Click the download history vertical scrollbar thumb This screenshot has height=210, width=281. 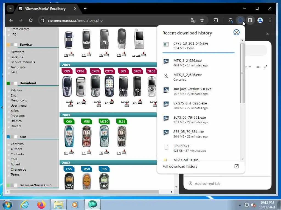coord(242,73)
